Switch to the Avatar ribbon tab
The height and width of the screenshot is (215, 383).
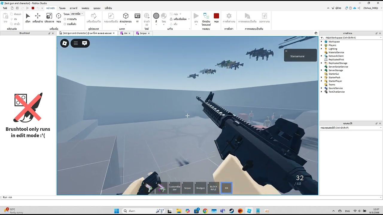click(x=73, y=8)
